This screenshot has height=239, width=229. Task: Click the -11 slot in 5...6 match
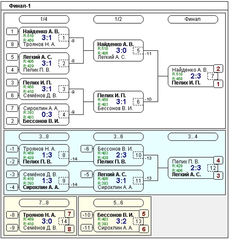[x=86, y=228]
